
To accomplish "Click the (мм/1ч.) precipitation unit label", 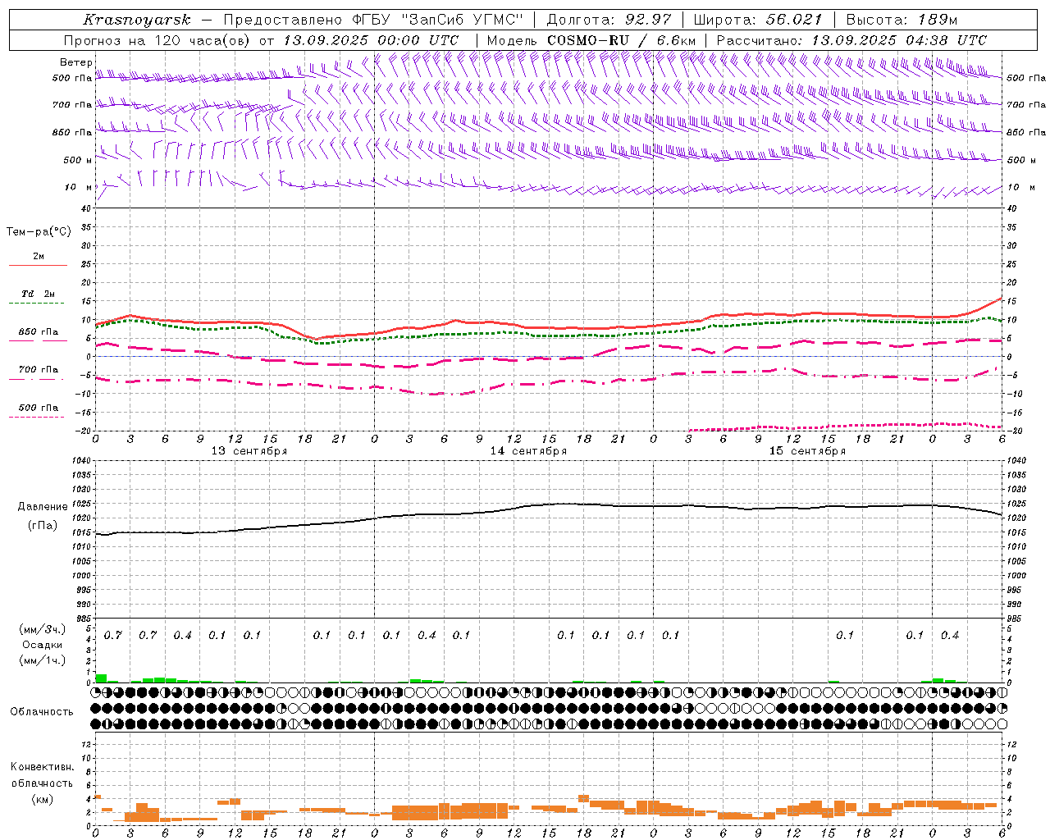I will [x=43, y=660].
